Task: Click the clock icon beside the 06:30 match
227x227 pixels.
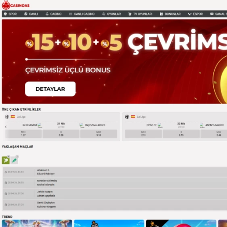Action: coord(6,172)
